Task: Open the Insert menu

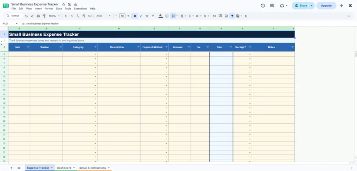Action: (x=38, y=8)
